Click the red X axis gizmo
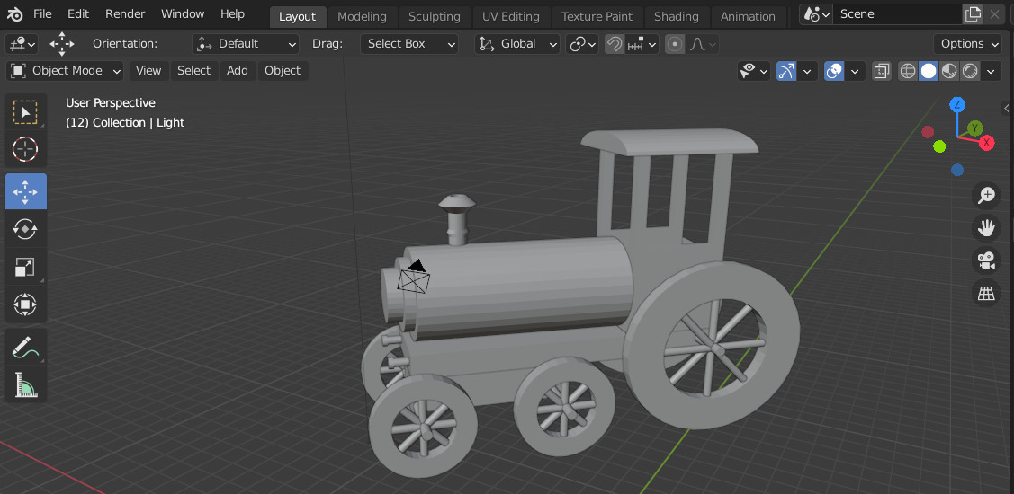The image size is (1014, 494). click(x=986, y=143)
